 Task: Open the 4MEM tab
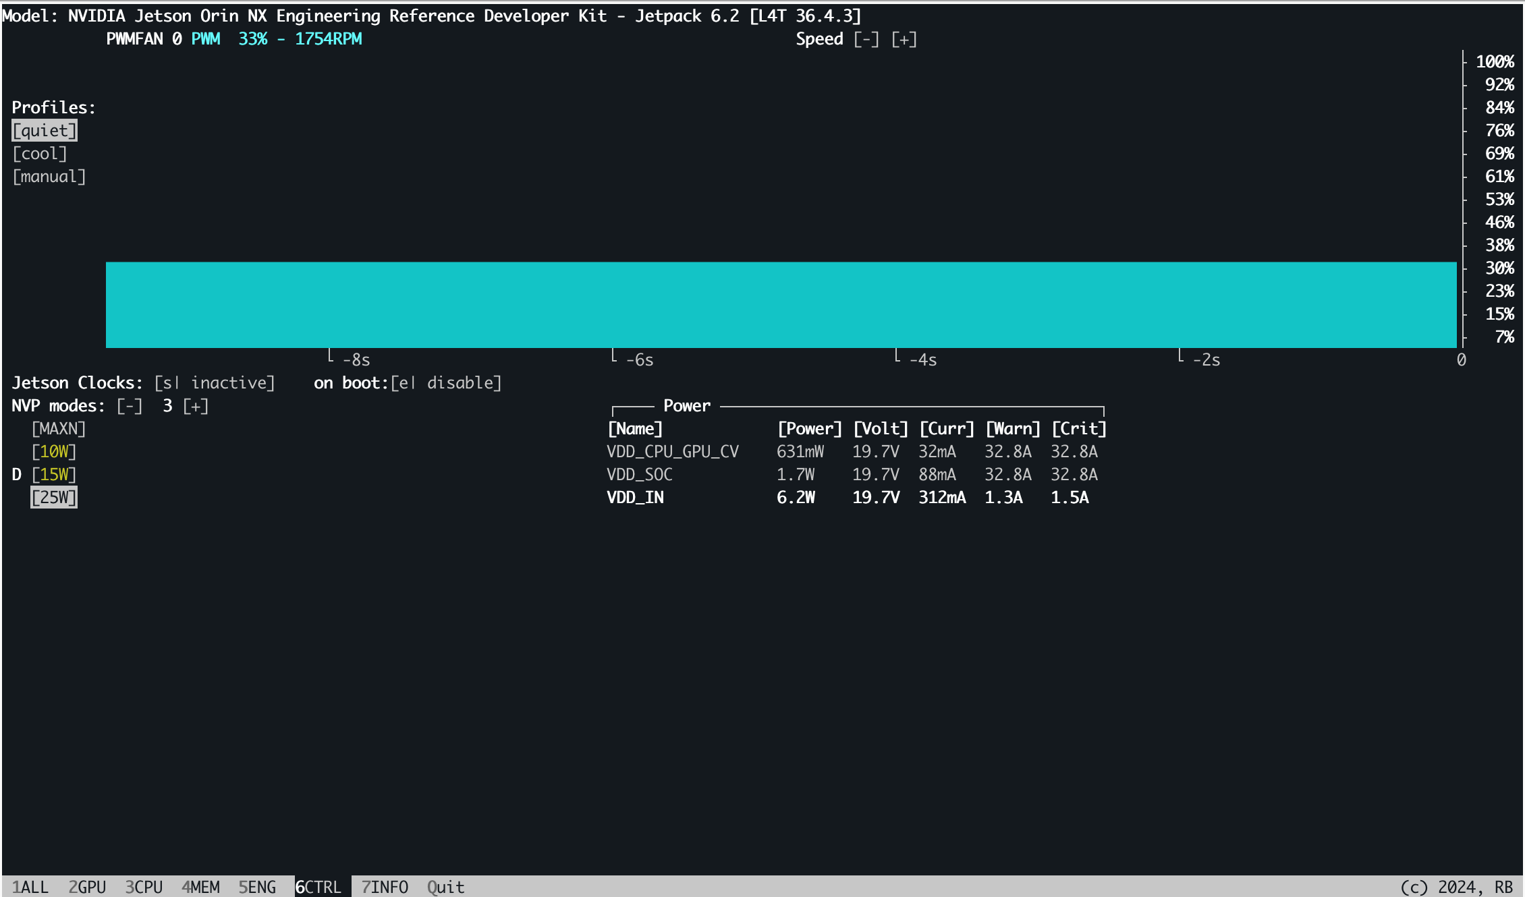(x=200, y=887)
